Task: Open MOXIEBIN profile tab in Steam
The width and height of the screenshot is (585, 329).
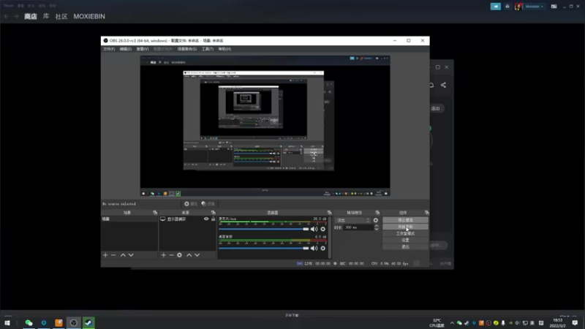Action: coord(89,16)
